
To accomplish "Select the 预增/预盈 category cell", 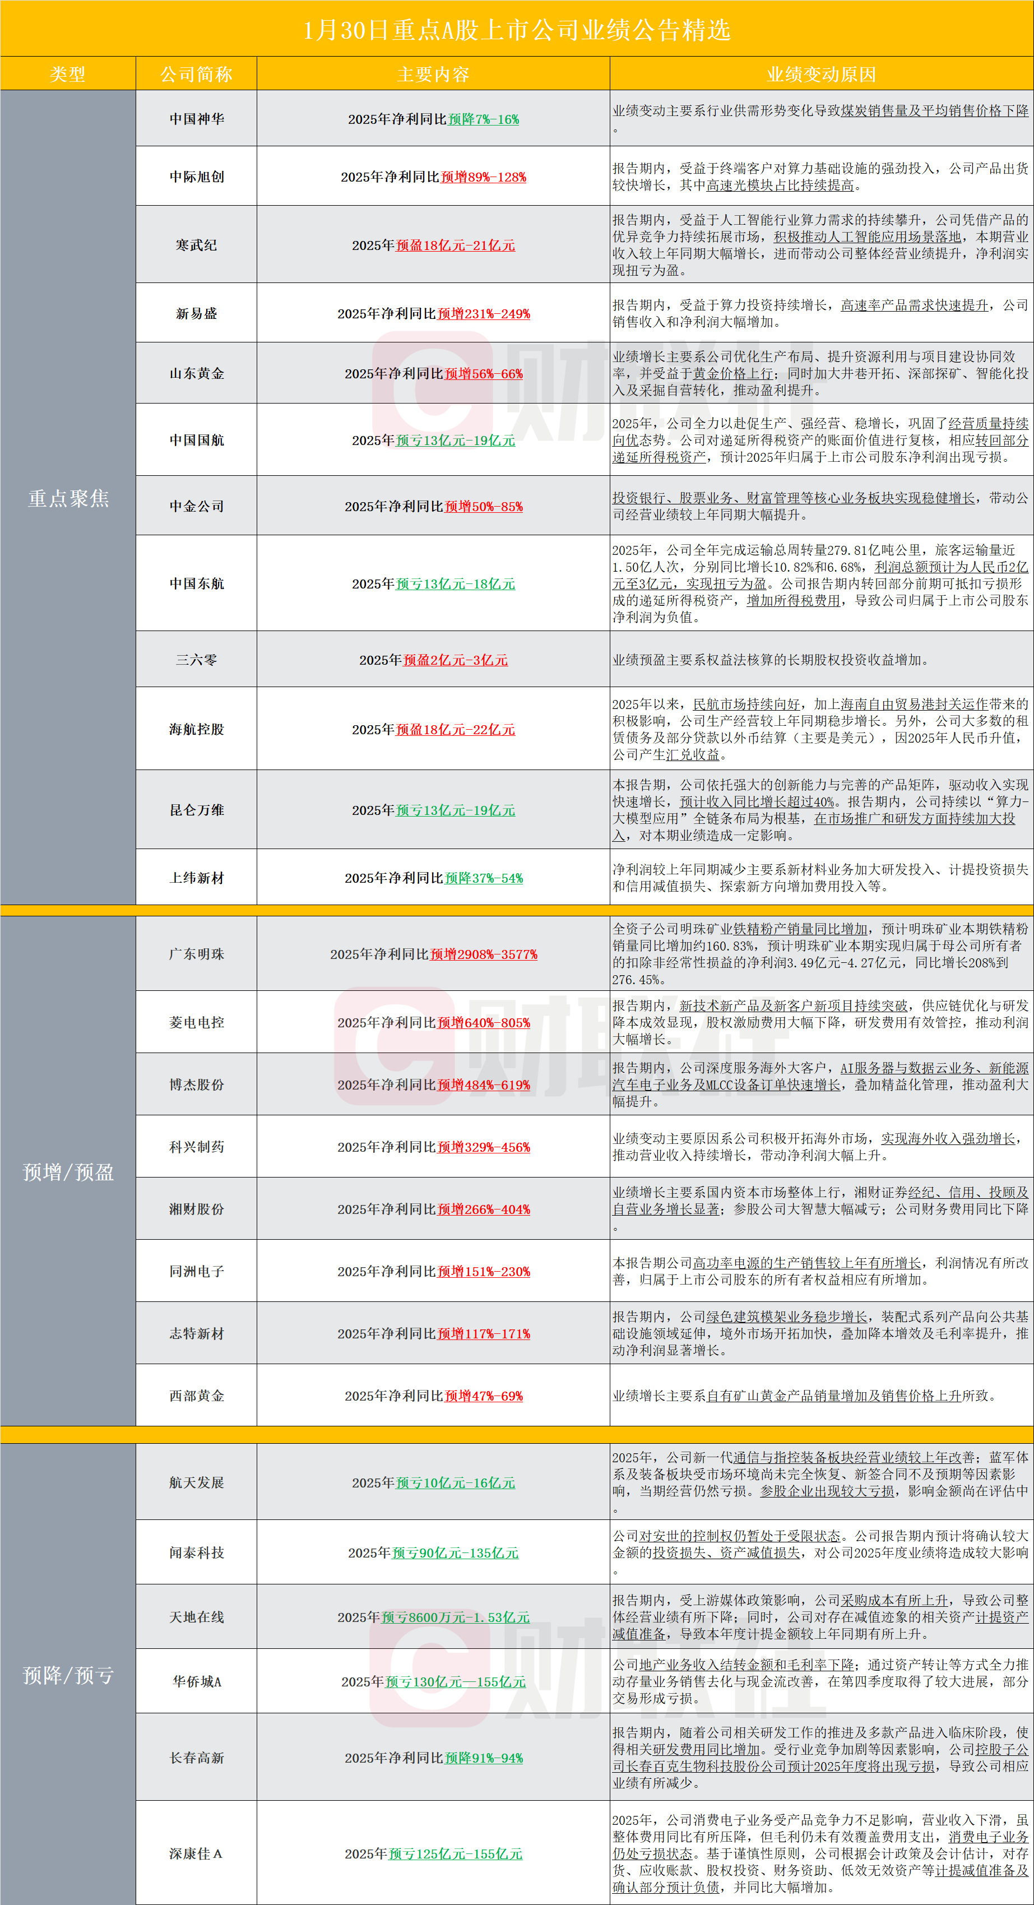I will point(68,1172).
